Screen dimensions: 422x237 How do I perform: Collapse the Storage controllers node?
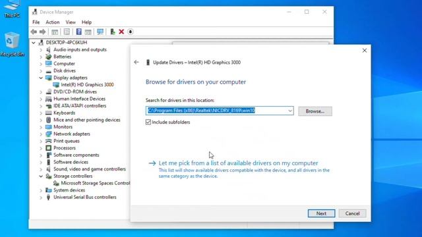pos(41,176)
